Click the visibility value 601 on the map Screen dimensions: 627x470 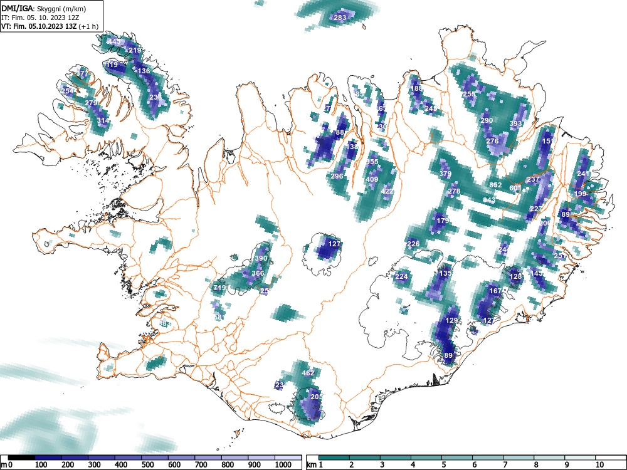pyautogui.click(x=515, y=188)
